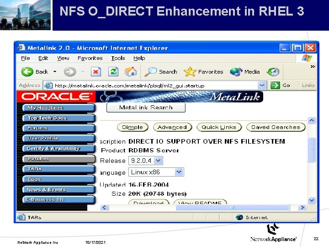Click the 16-FEB-2004 updated date
The height and width of the screenshot is (247, 329).
[149, 185]
